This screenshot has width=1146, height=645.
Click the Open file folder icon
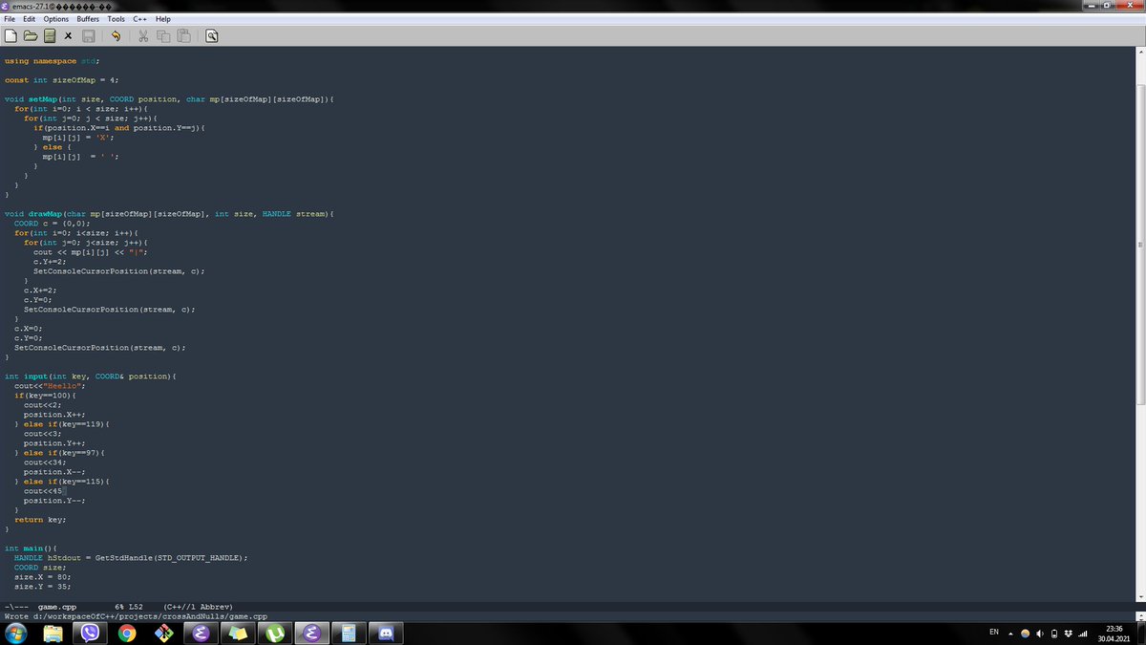[31, 36]
